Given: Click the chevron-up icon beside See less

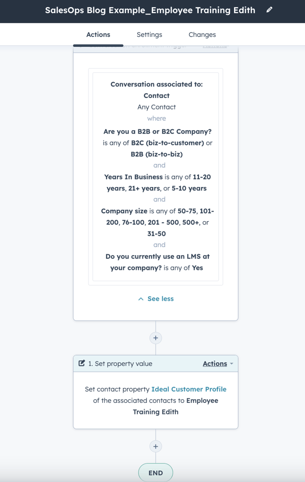Looking at the screenshot, I should [141, 299].
